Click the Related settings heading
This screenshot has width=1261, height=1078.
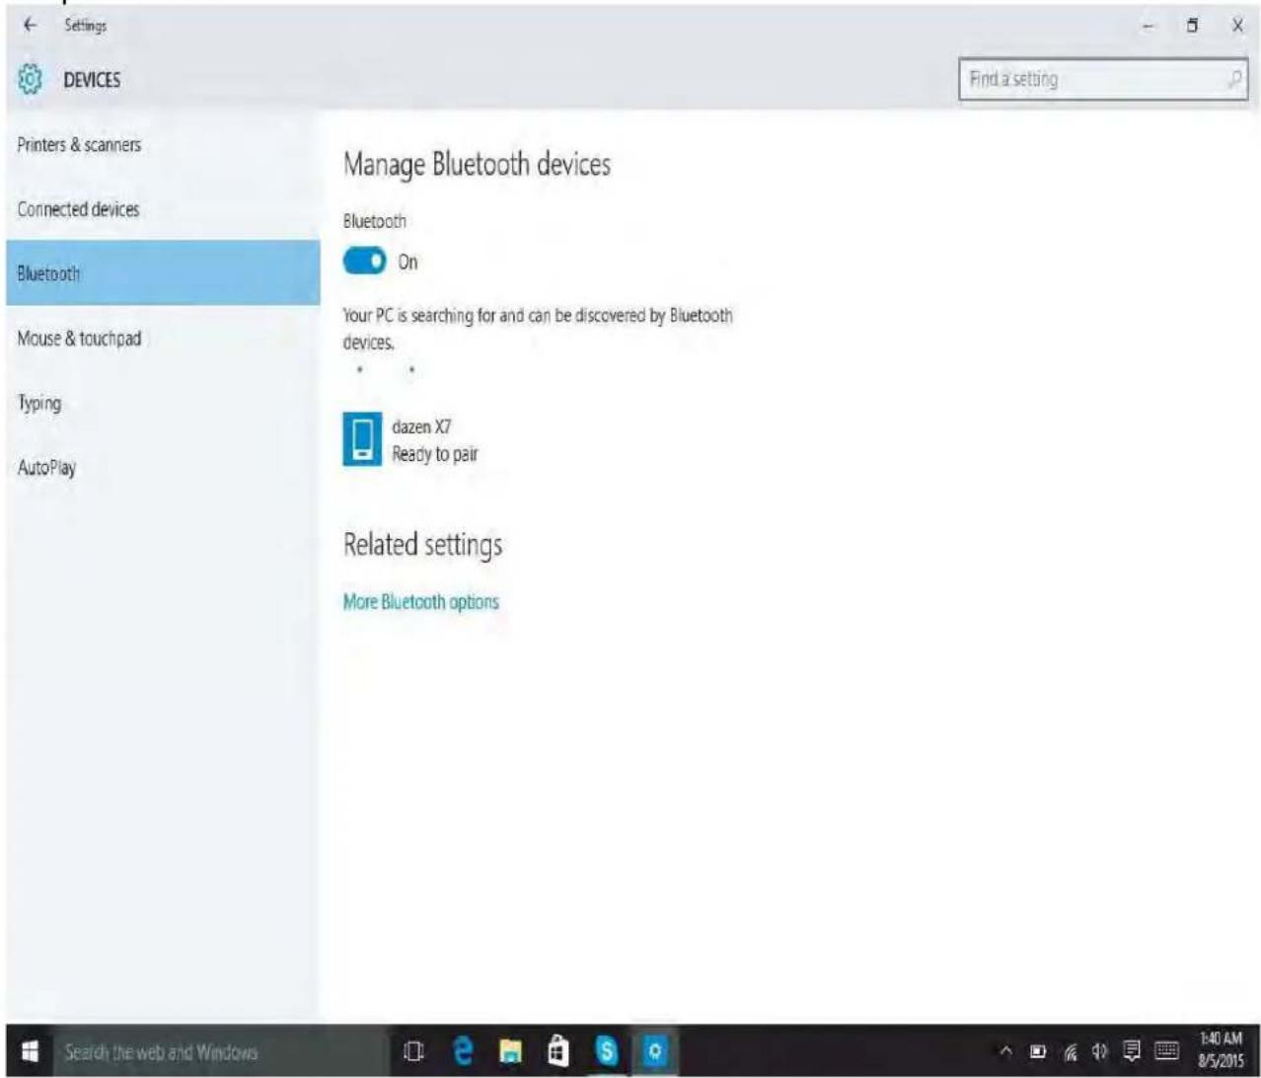(x=422, y=545)
